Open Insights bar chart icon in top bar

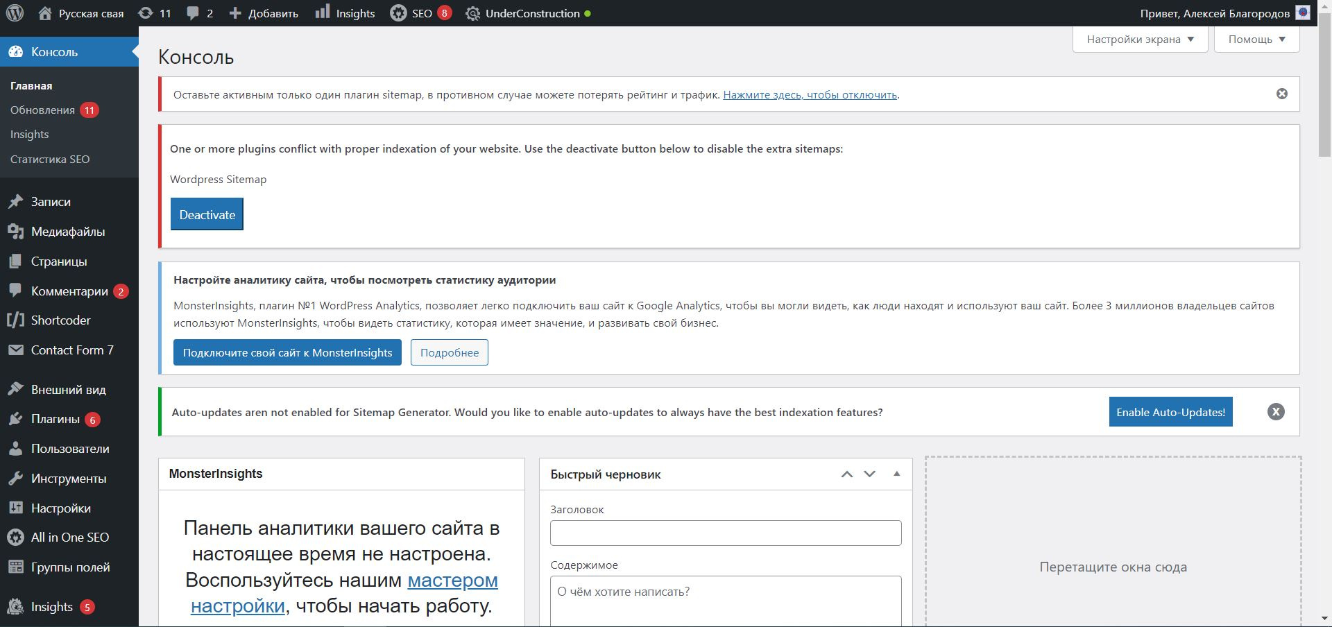[x=323, y=12]
